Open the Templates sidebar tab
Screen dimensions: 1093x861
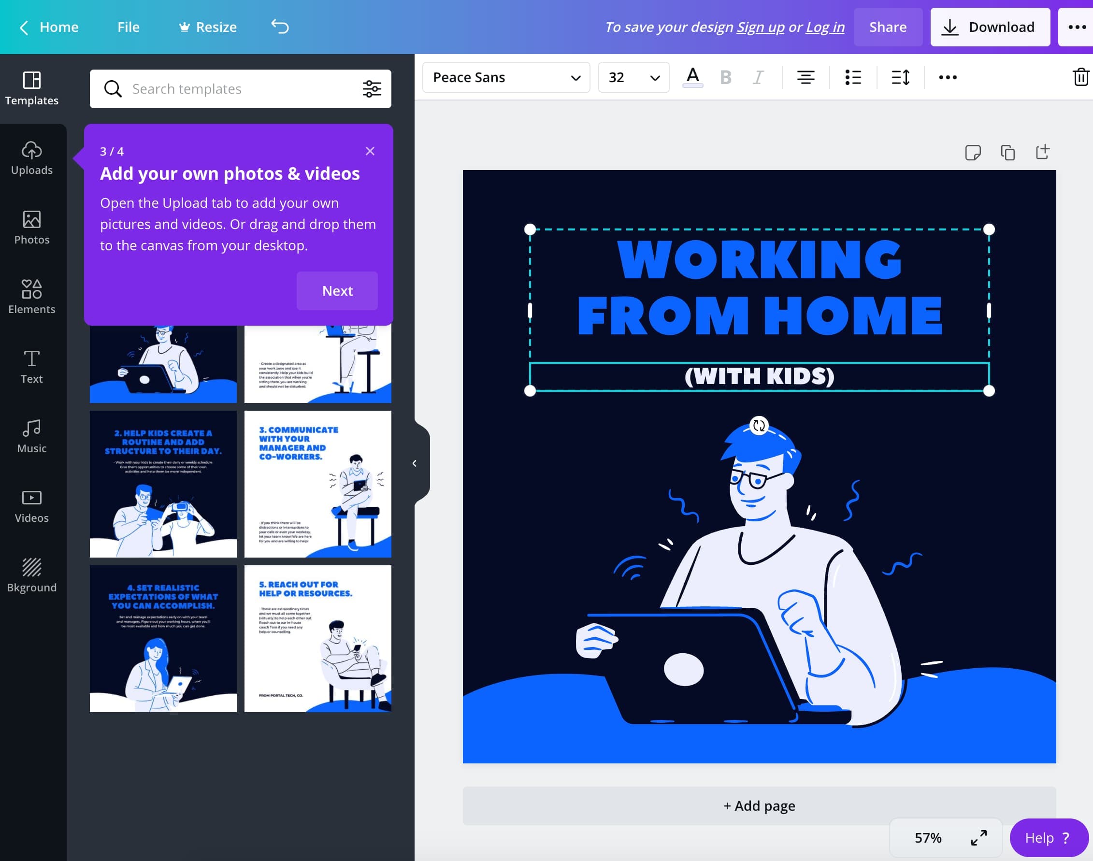coord(32,88)
